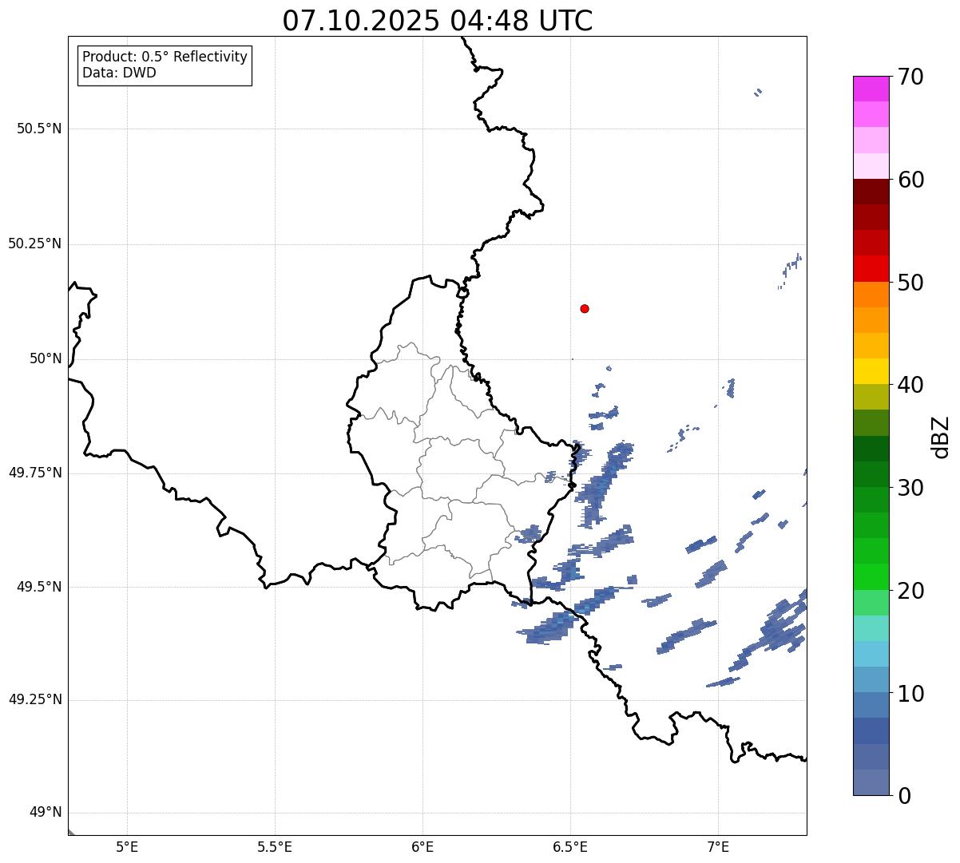Viewport: 960px width, 863px height.
Task: Click the 'Product: 0.5° Reflectivity' label
Action: (x=165, y=57)
